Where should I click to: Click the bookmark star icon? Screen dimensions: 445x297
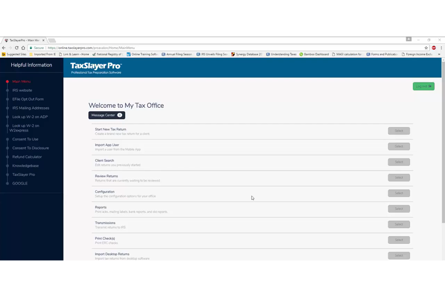(x=426, y=48)
